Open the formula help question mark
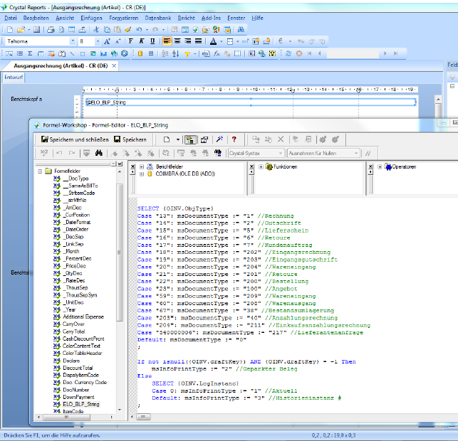The height and width of the screenshot is (441, 458). [233, 140]
